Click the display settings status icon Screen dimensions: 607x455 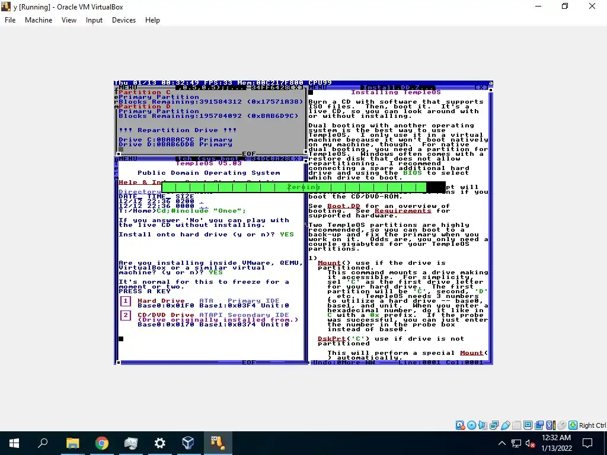click(528, 425)
